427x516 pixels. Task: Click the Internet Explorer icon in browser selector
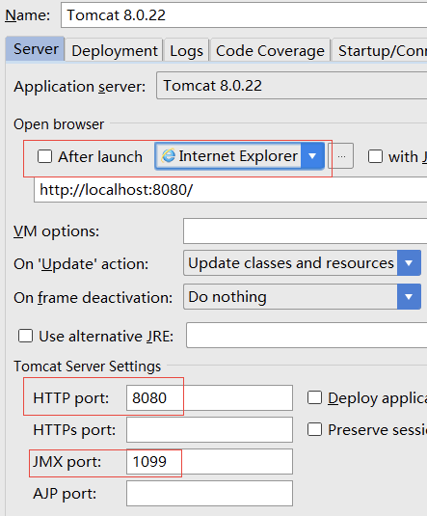(x=168, y=155)
